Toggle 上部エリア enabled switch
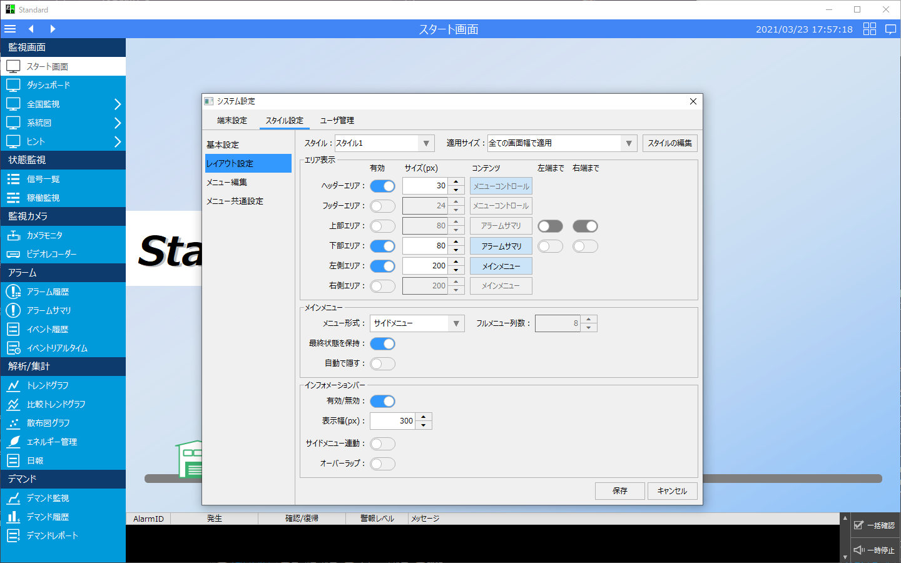 tap(382, 226)
